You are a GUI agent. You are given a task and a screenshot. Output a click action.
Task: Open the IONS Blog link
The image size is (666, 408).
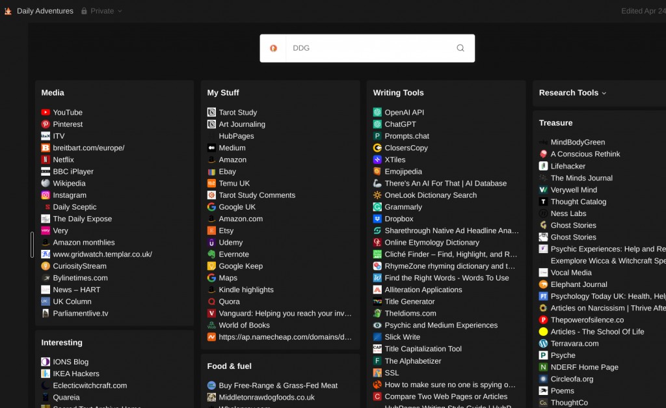click(70, 362)
